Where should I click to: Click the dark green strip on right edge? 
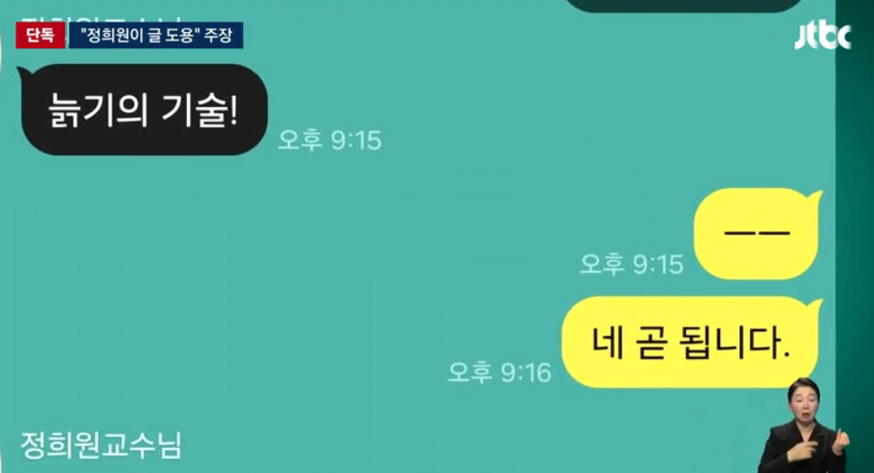point(854,236)
